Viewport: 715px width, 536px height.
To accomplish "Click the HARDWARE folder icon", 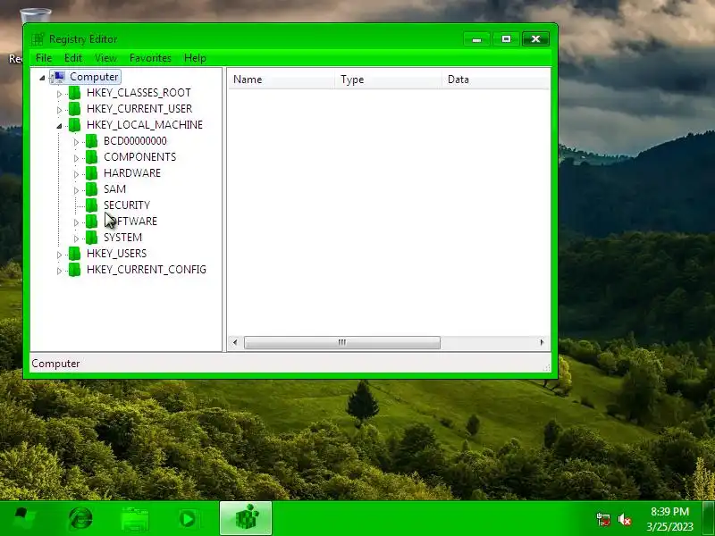I will pyautogui.click(x=92, y=172).
